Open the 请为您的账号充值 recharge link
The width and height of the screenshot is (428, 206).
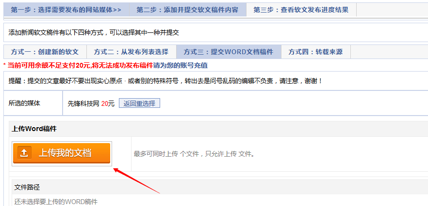tap(181, 66)
